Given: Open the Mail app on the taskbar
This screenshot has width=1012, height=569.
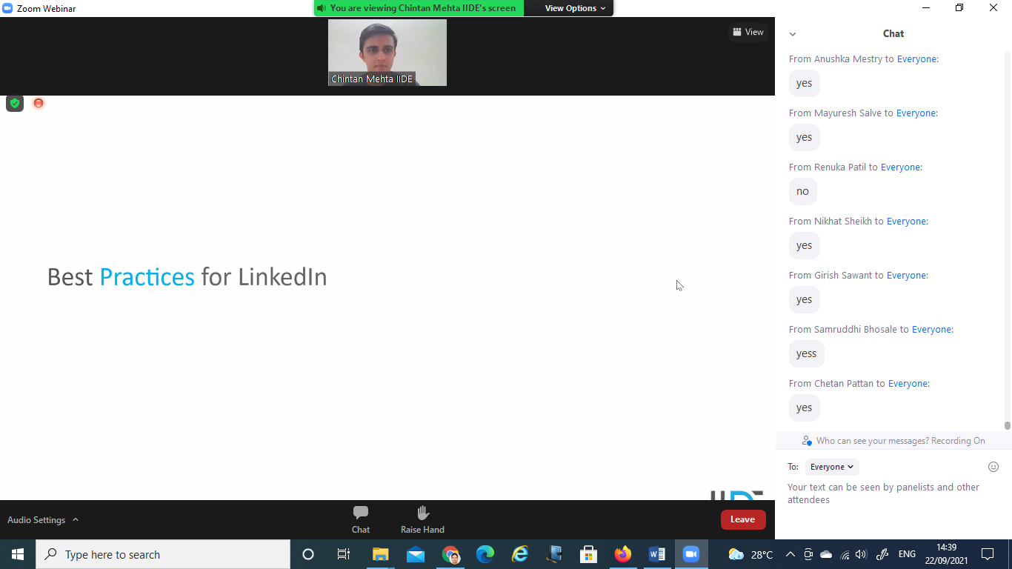Looking at the screenshot, I should [x=415, y=554].
